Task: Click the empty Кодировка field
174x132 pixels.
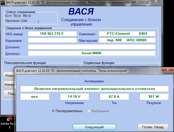Action: tap(52, 40)
